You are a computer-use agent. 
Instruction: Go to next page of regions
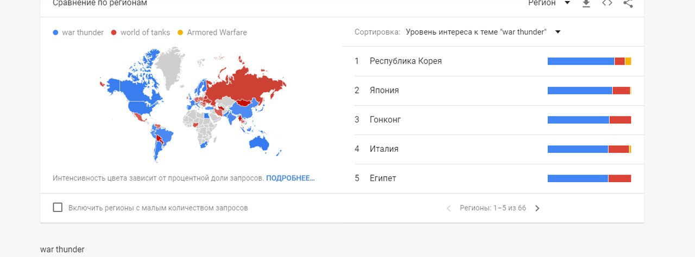[538, 208]
